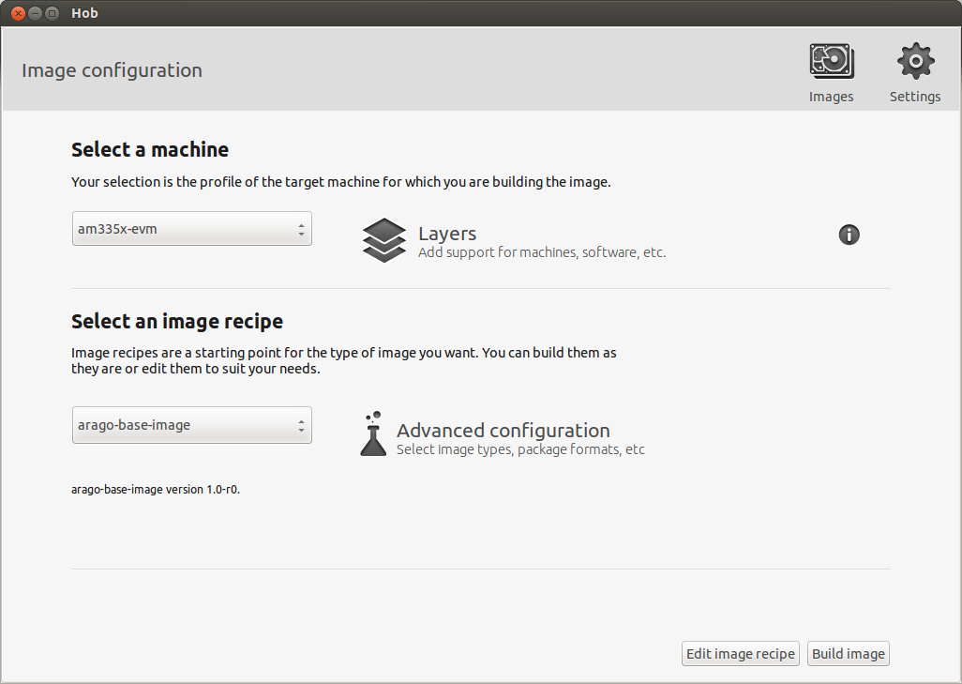This screenshot has width=962, height=684.
Task: Click "Select image types, package formats" subtitle
Action: tap(520, 449)
